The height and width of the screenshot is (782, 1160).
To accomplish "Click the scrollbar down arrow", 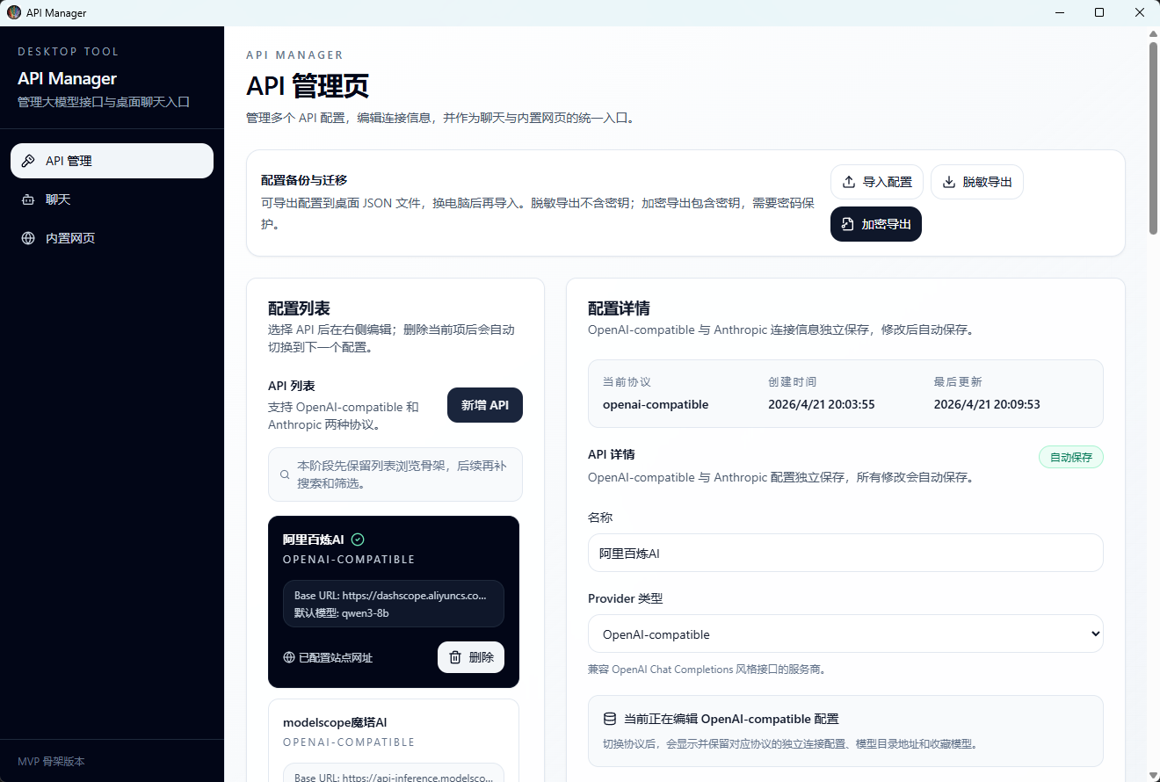I will (1154, 774).
